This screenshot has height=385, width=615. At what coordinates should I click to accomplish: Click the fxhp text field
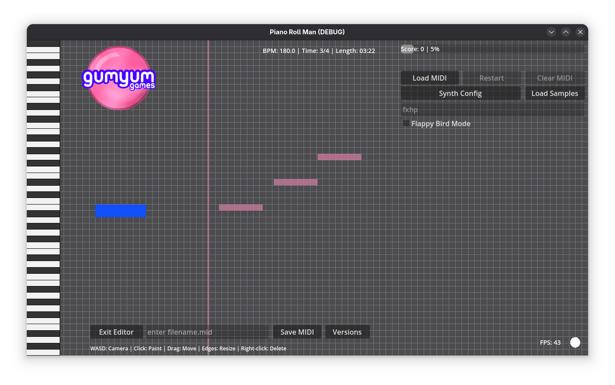click(492, 109)
